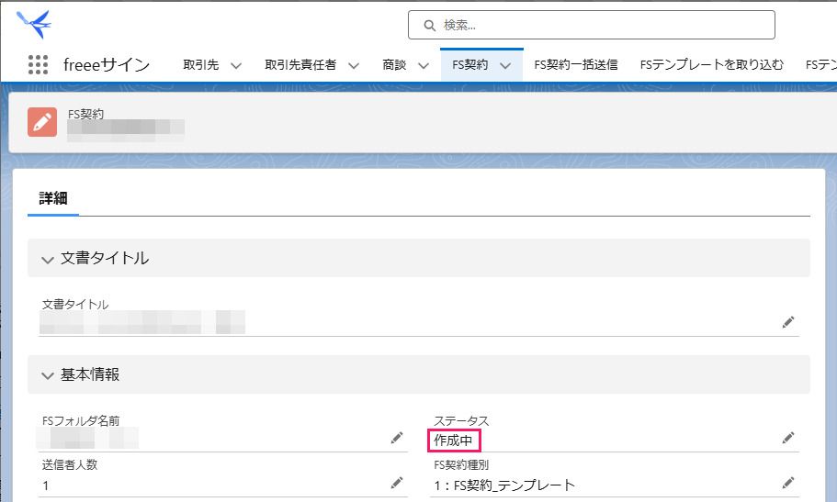Collapse the 文書タイトル section
Image resolution: width=837 pixels, height=502 pixels.
48,260
